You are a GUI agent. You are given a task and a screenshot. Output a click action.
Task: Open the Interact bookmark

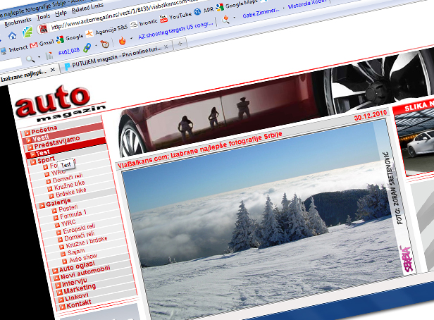14,50
